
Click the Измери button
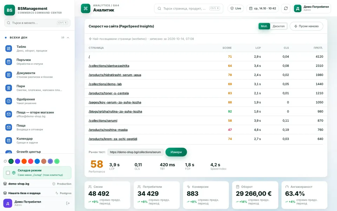pyautogui.click(x=176, y=152)
